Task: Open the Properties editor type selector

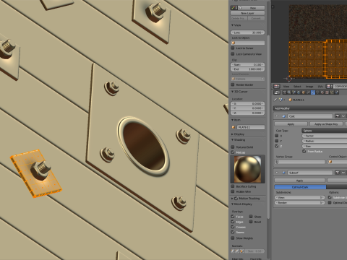Action: pos(277,92)
